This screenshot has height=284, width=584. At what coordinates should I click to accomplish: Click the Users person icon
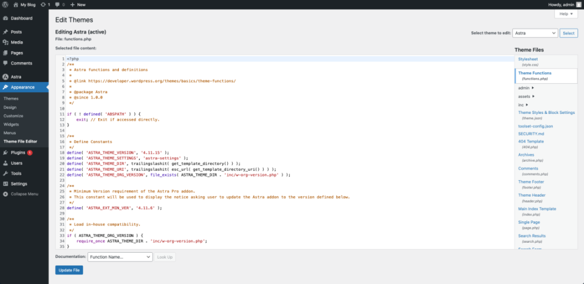click(5, 163)
